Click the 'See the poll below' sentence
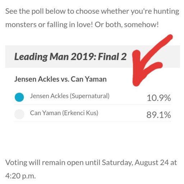The height and width of the screenshot is (184, 184). 92,11
